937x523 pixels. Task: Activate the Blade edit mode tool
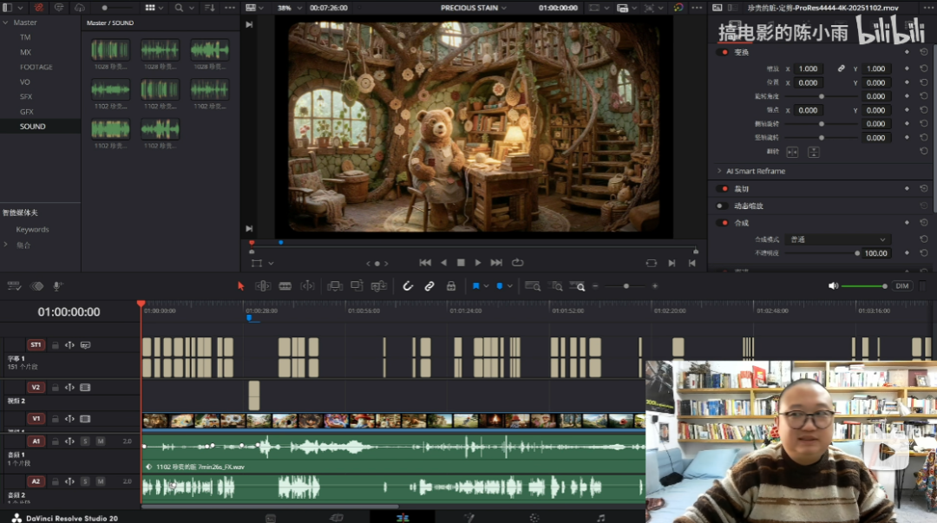pos(285,286)
